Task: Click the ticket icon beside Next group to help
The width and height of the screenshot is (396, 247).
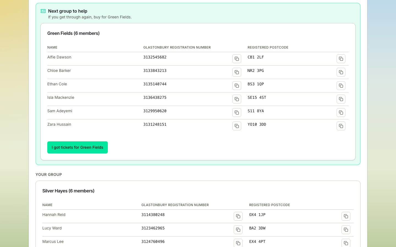Action: tap(43, 11)
